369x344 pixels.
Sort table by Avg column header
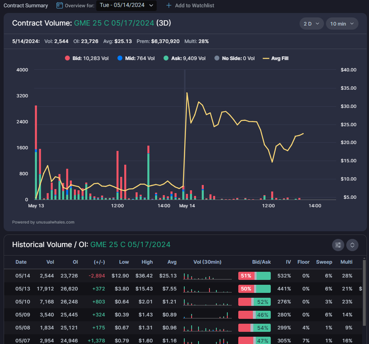172,262
